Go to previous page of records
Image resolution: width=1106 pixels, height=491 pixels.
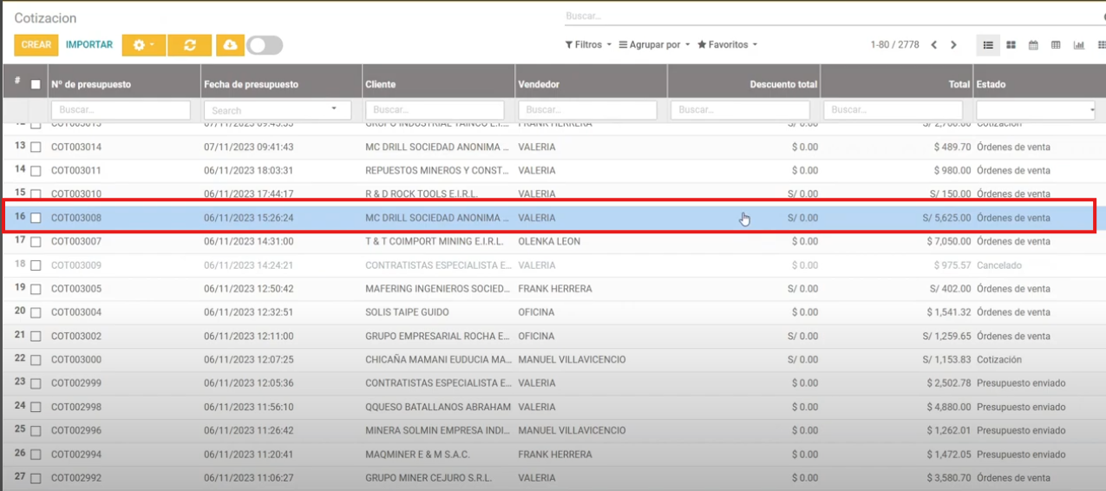click(x=933, y=45)
